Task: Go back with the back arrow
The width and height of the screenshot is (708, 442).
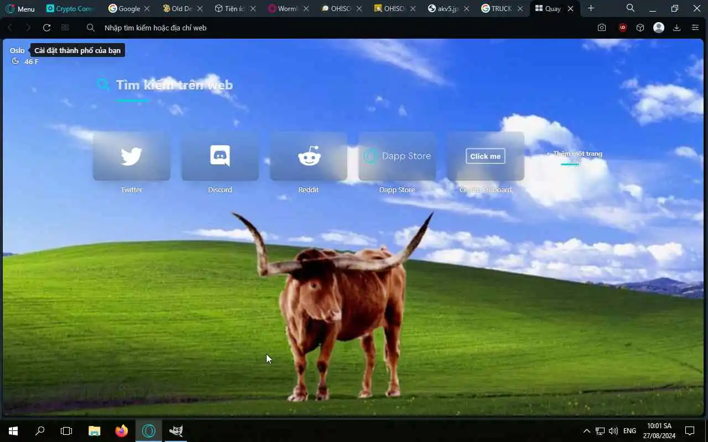Action: pyautogui.click(x=10, y=28)
